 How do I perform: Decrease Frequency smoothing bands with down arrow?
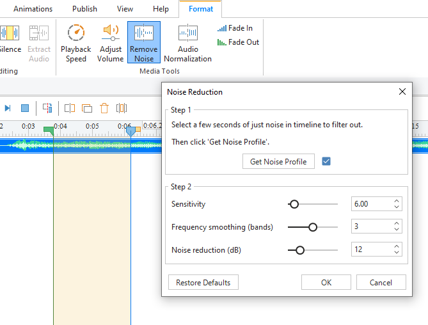[397, 229]
